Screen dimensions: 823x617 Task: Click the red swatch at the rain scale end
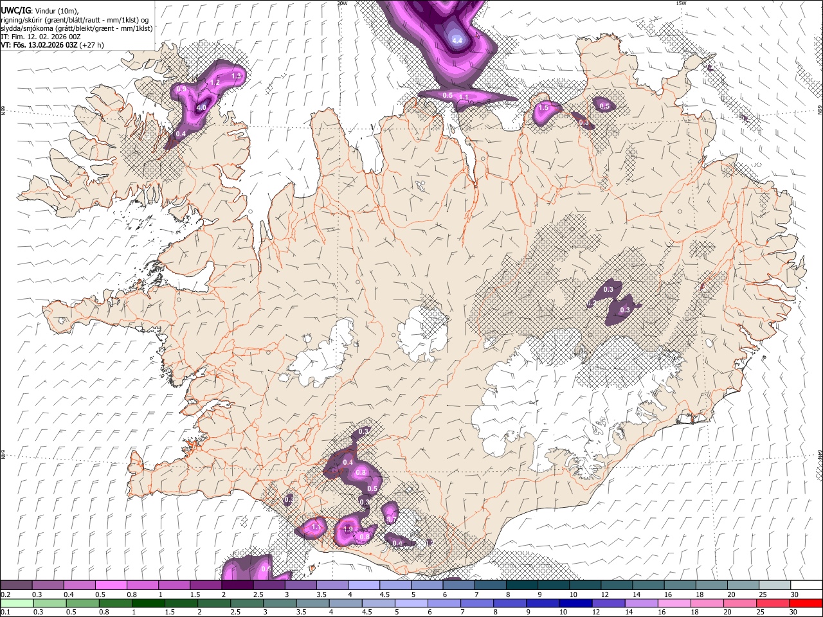806,604
